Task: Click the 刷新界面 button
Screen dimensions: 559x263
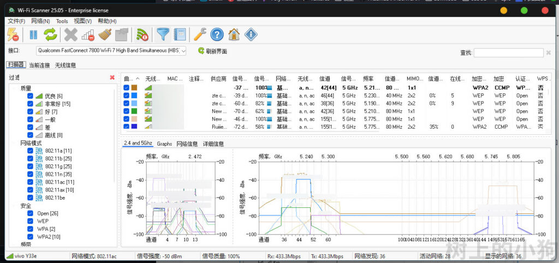Action: (212, 51)
